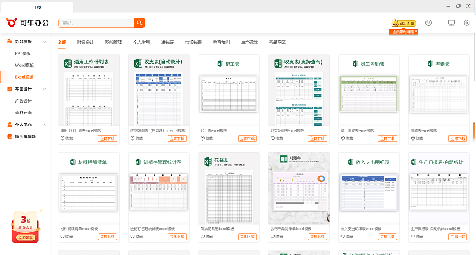
Task: Click the orange search magnifier button
Action: [139, 23]
